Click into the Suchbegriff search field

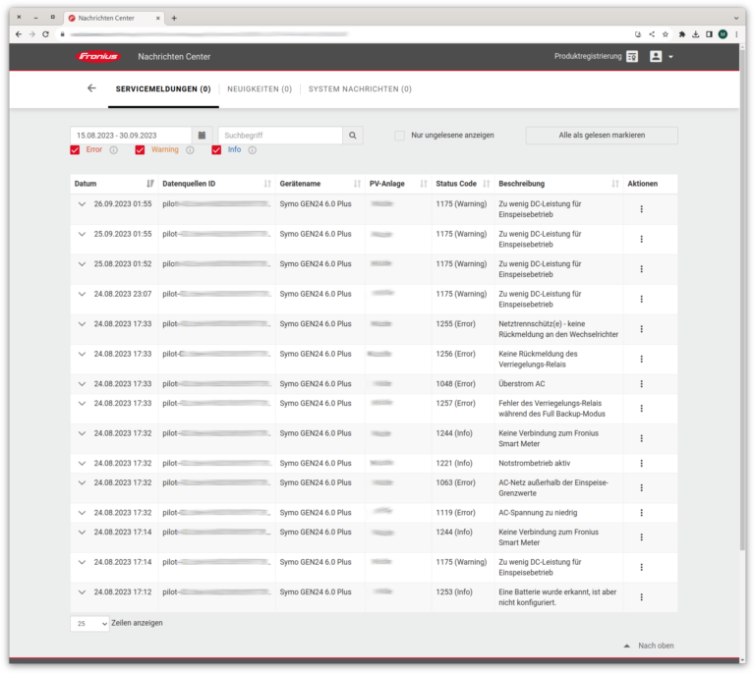(x=279, y=136)
